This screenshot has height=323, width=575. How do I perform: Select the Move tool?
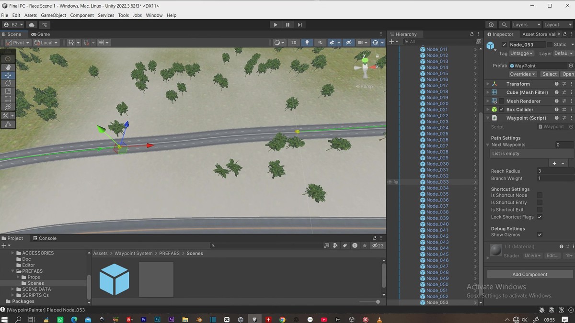(8, 75)
